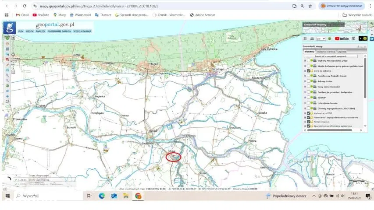Switch to the Legenda tab
374x210 pixels.
[x=342, y=51]
